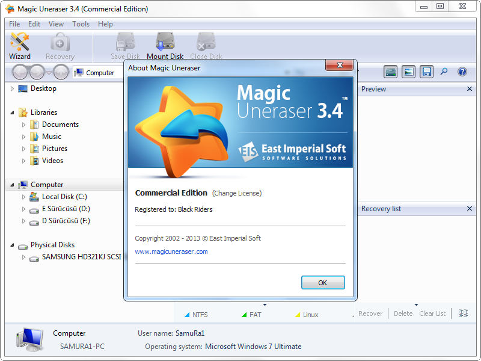This screenshot has height=361, width=481.
Task: Select the Music library icon
Action: point(34,137)
